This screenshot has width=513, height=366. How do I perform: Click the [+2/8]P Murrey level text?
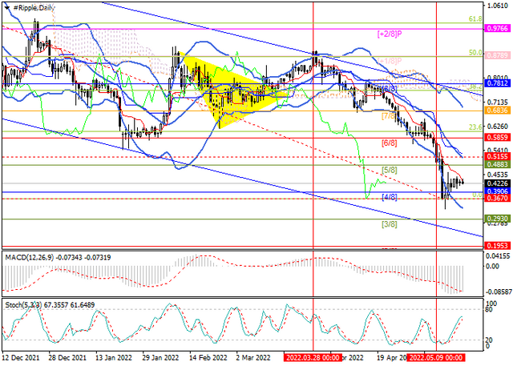[x=390, y=34]
